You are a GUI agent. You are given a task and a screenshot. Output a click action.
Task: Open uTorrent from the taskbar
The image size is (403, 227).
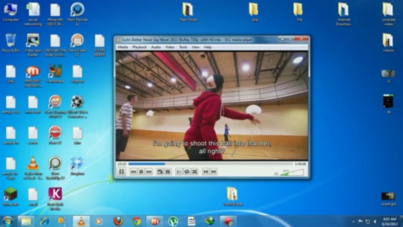pyautogui.click(x=173, y=221)
